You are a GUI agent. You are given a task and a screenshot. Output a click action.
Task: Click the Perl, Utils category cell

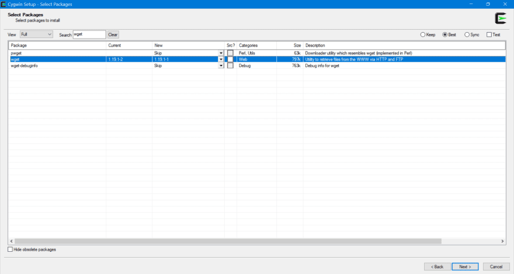point(247,53)
